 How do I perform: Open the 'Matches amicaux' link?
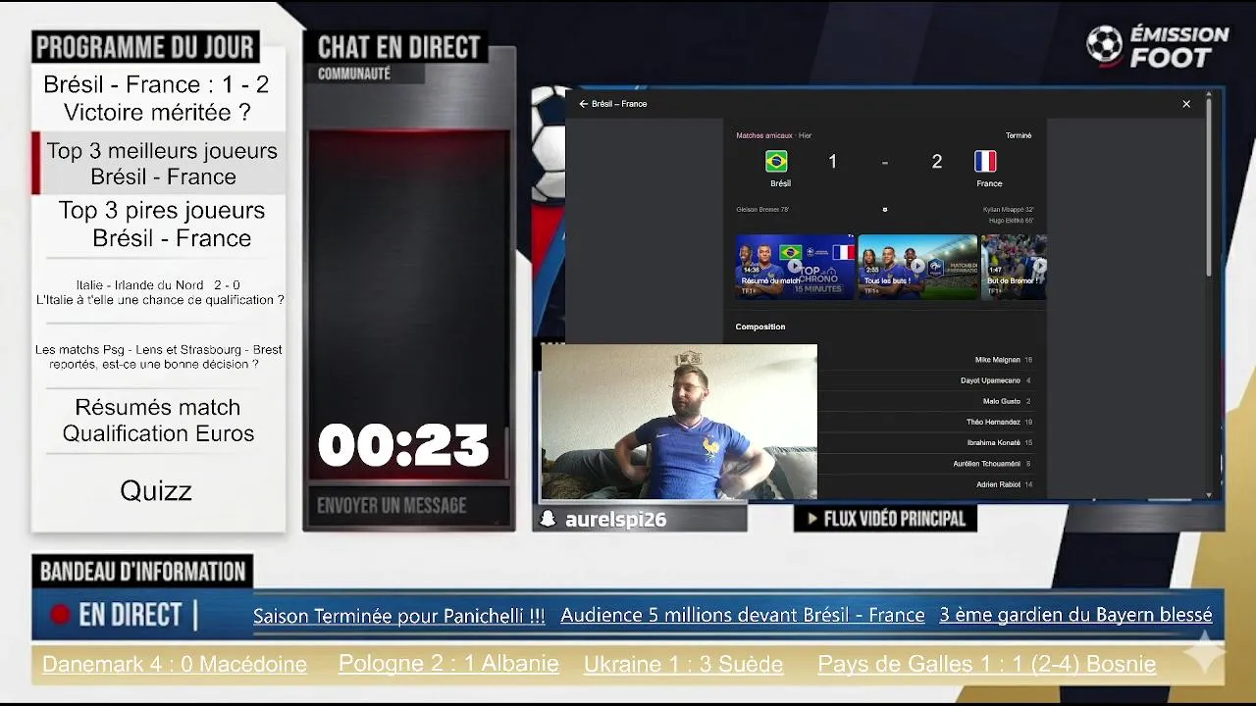click(x=764, y=135)
